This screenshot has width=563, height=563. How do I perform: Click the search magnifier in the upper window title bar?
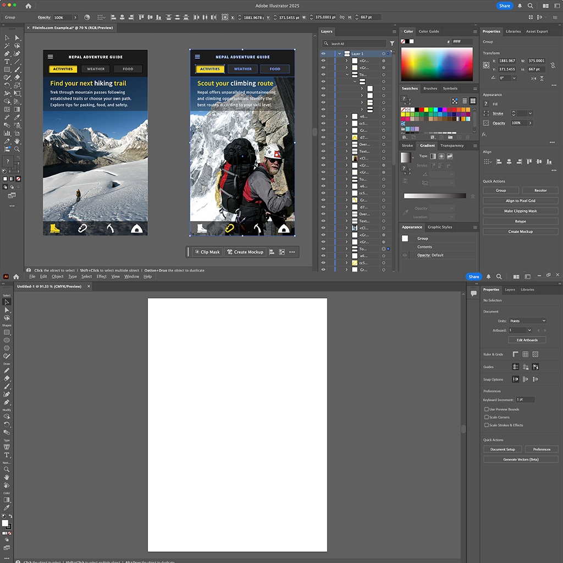click(530, 5)
